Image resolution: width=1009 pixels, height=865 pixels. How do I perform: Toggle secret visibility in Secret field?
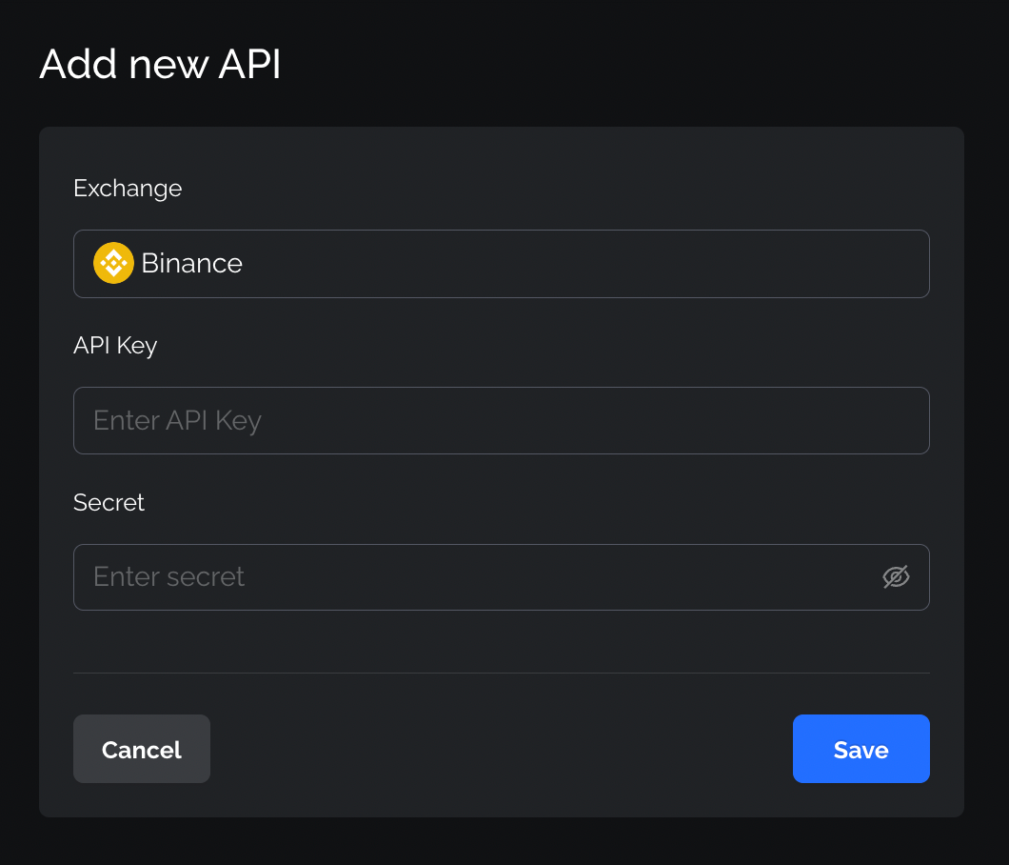click(x=896, y=576)
